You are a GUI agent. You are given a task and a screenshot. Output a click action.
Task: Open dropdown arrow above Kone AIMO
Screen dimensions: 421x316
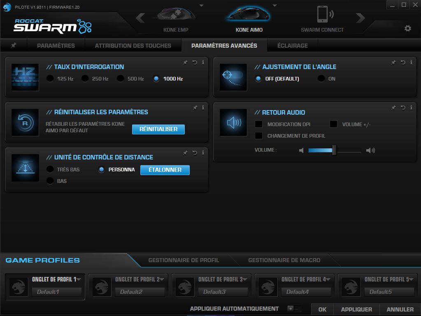click(274, 5)
